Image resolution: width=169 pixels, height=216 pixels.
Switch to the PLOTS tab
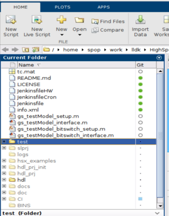point(63,7)
